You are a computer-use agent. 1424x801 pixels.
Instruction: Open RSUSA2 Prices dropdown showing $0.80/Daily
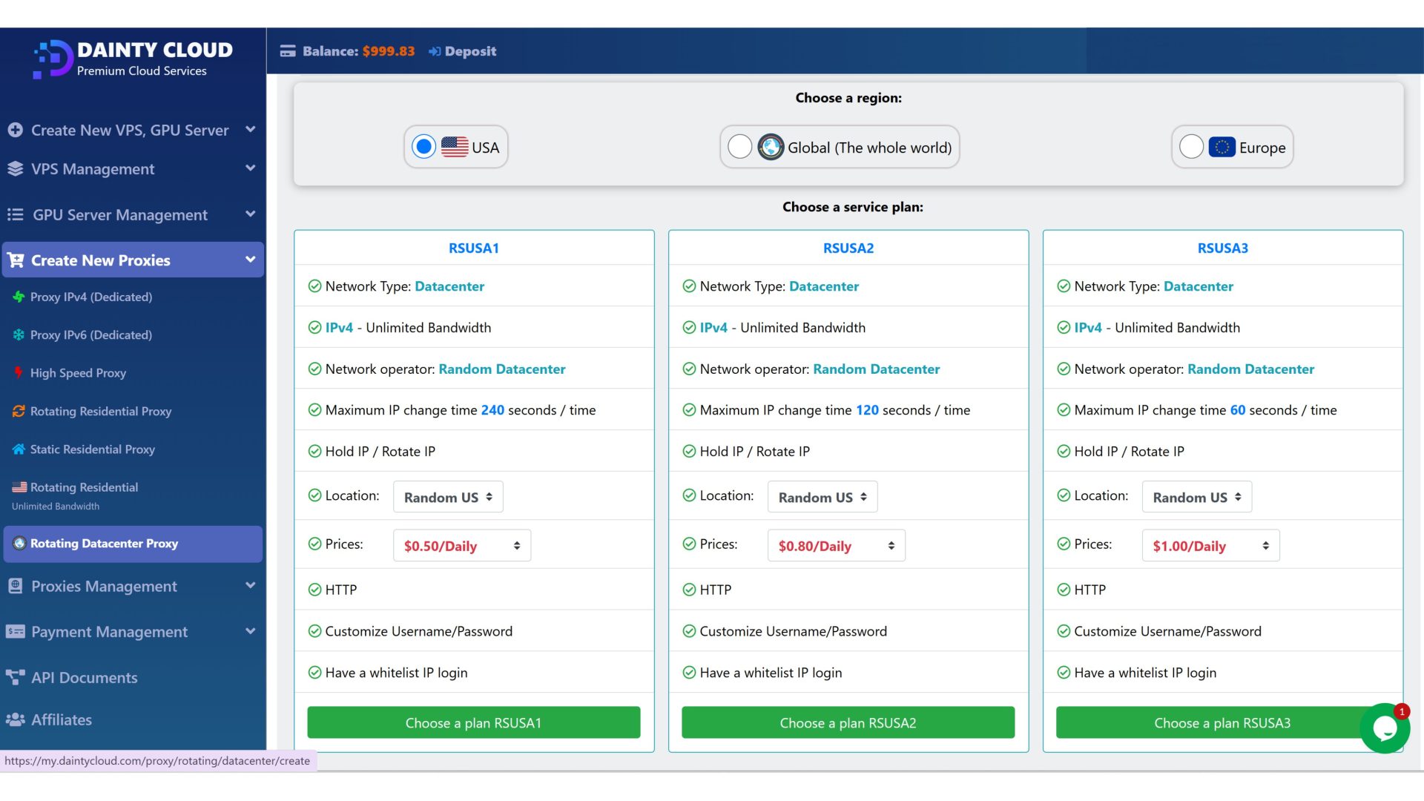click(837, 546)
